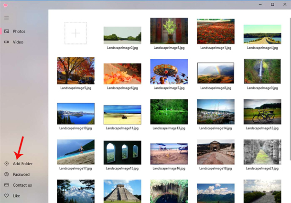Open LandscapeImage8.jpg rainbow thumbnail

(x=216, y=73)
